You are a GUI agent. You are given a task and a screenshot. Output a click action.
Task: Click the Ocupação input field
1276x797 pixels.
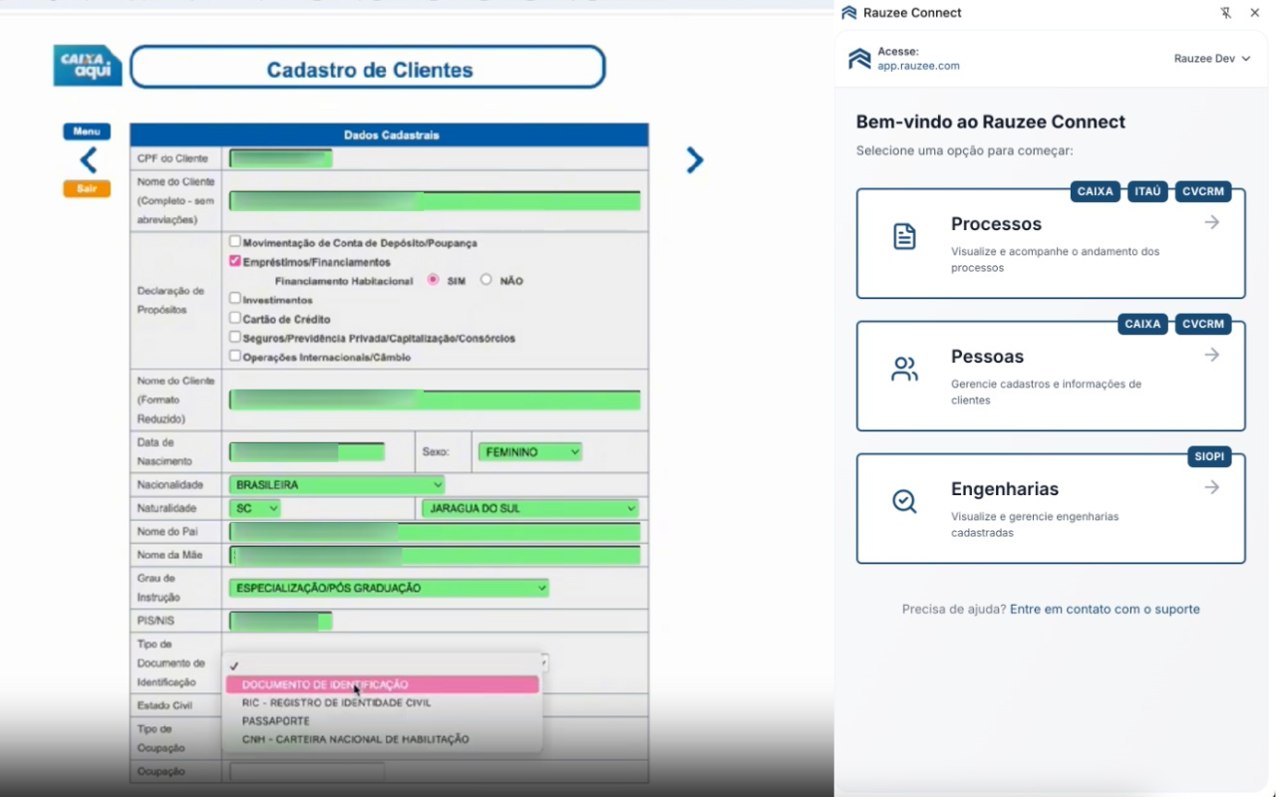[x=307, y=771]
